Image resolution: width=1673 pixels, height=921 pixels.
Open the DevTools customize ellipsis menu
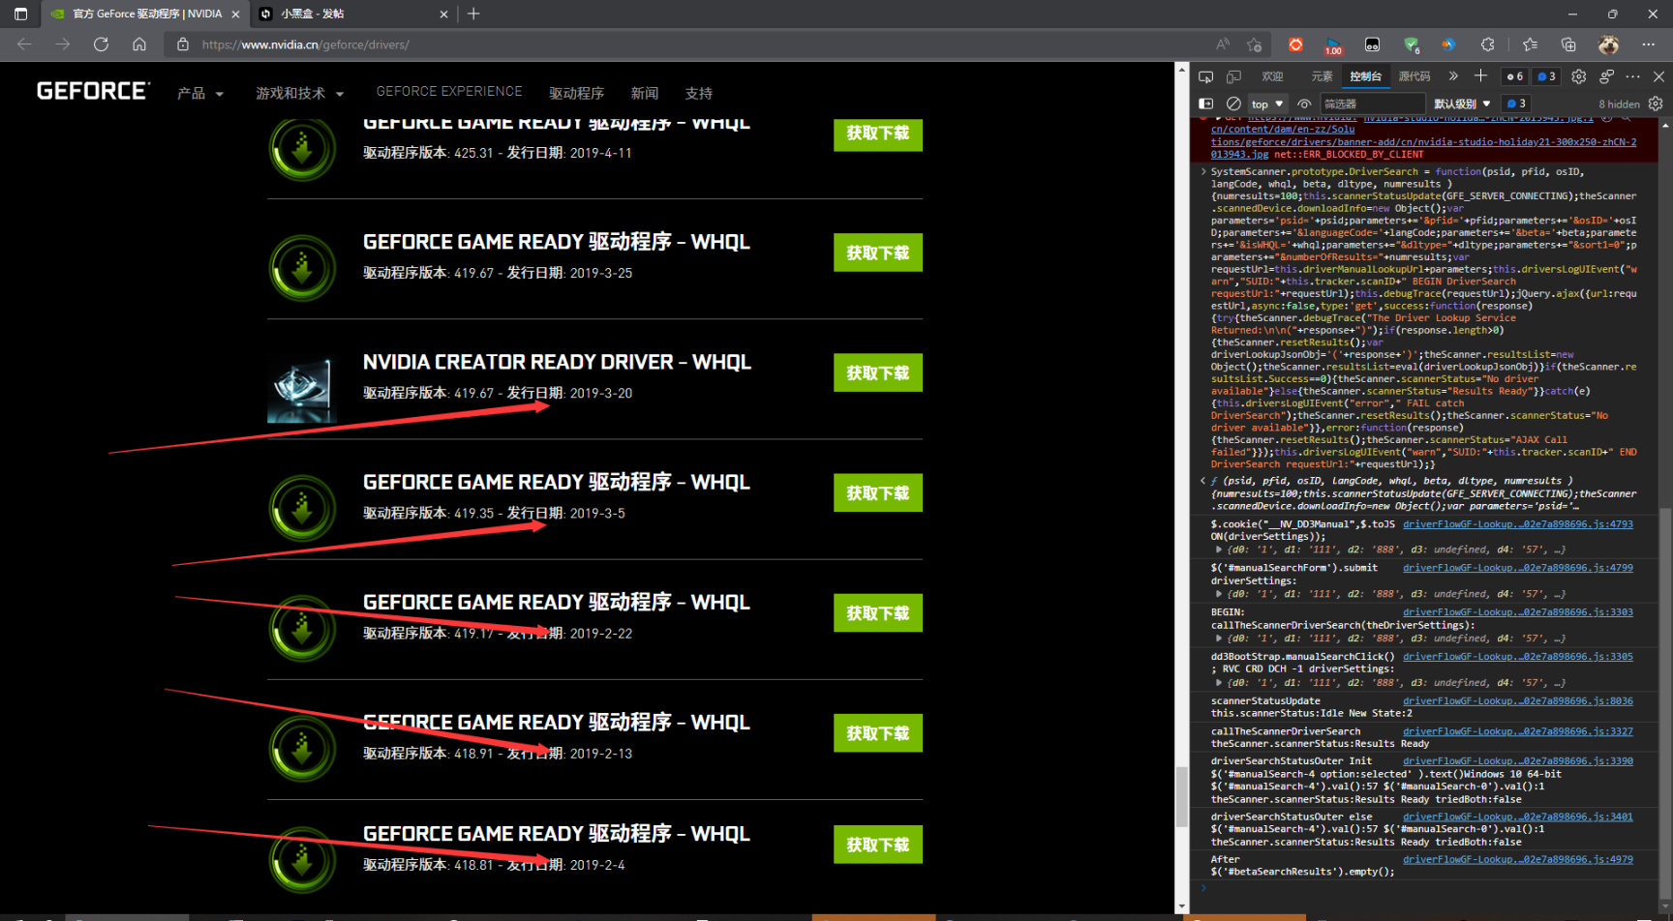pos(1633,76)
